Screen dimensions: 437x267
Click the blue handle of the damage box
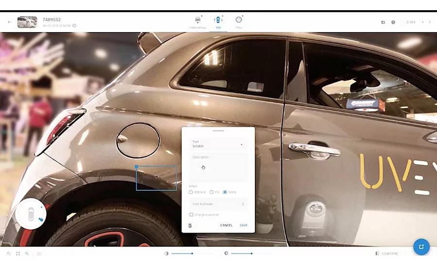(136, 167)
